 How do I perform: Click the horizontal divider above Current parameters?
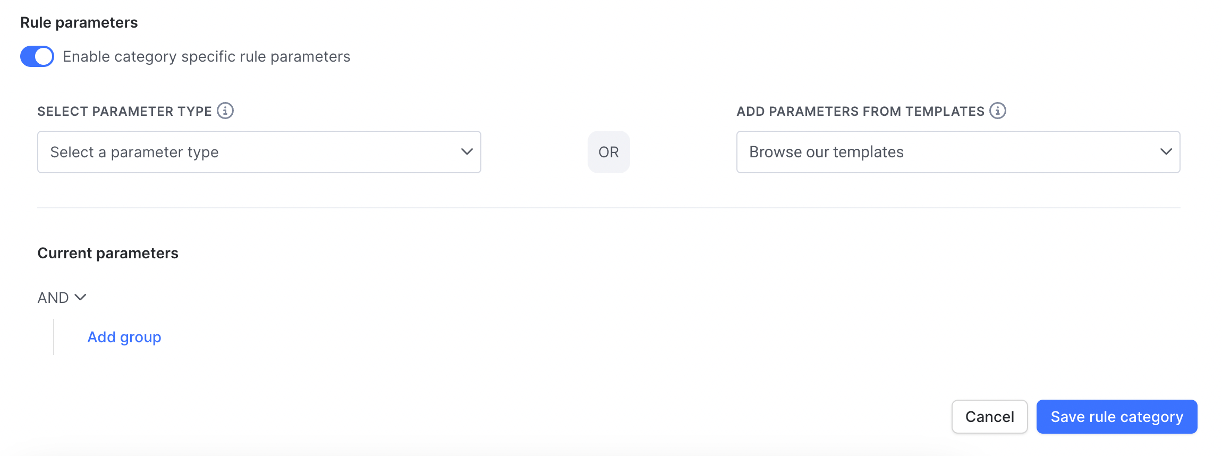click(x=609, y=207)
